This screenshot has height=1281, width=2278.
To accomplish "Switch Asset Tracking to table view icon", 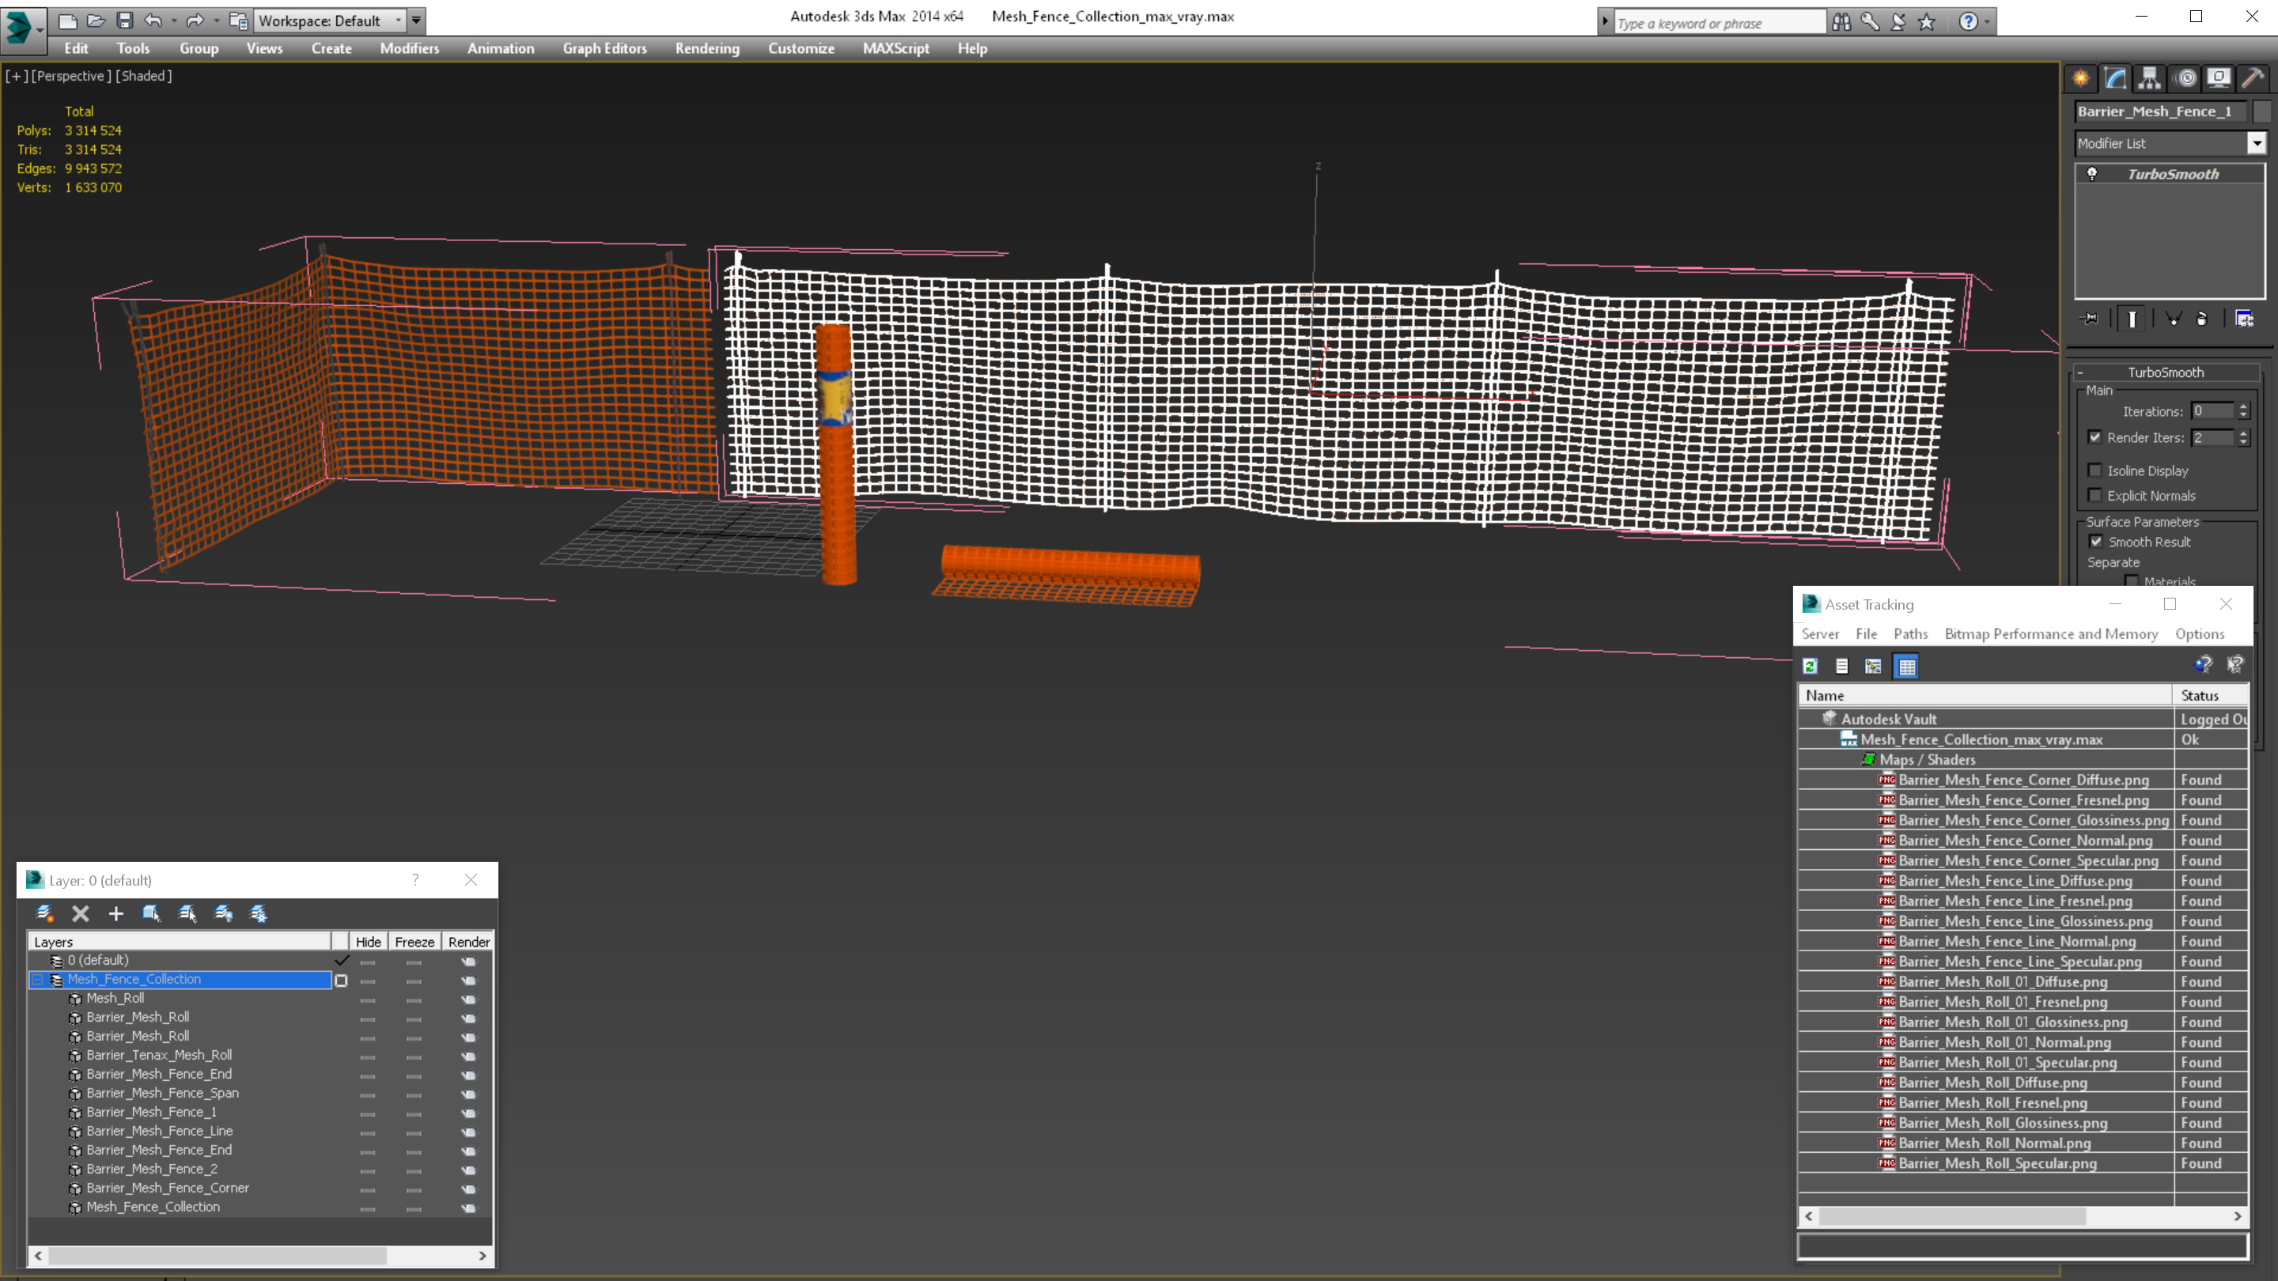I will coord(1906,666).
